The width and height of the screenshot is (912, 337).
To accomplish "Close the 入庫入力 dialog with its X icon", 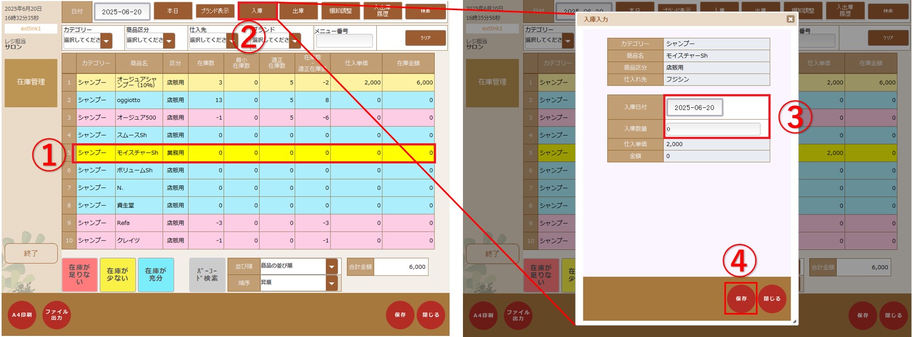I will pyautogui.click(x=790, y=19).
